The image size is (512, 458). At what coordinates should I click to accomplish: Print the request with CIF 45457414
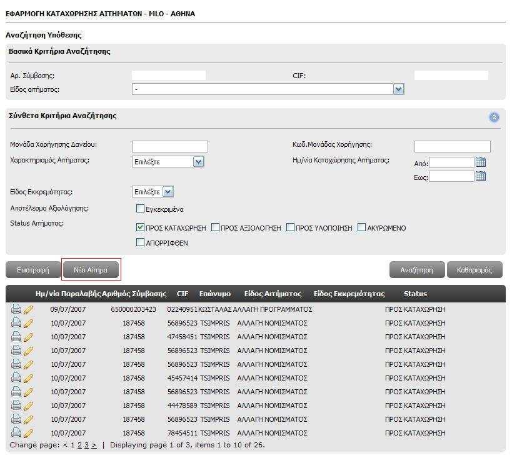tap(16, 377)
